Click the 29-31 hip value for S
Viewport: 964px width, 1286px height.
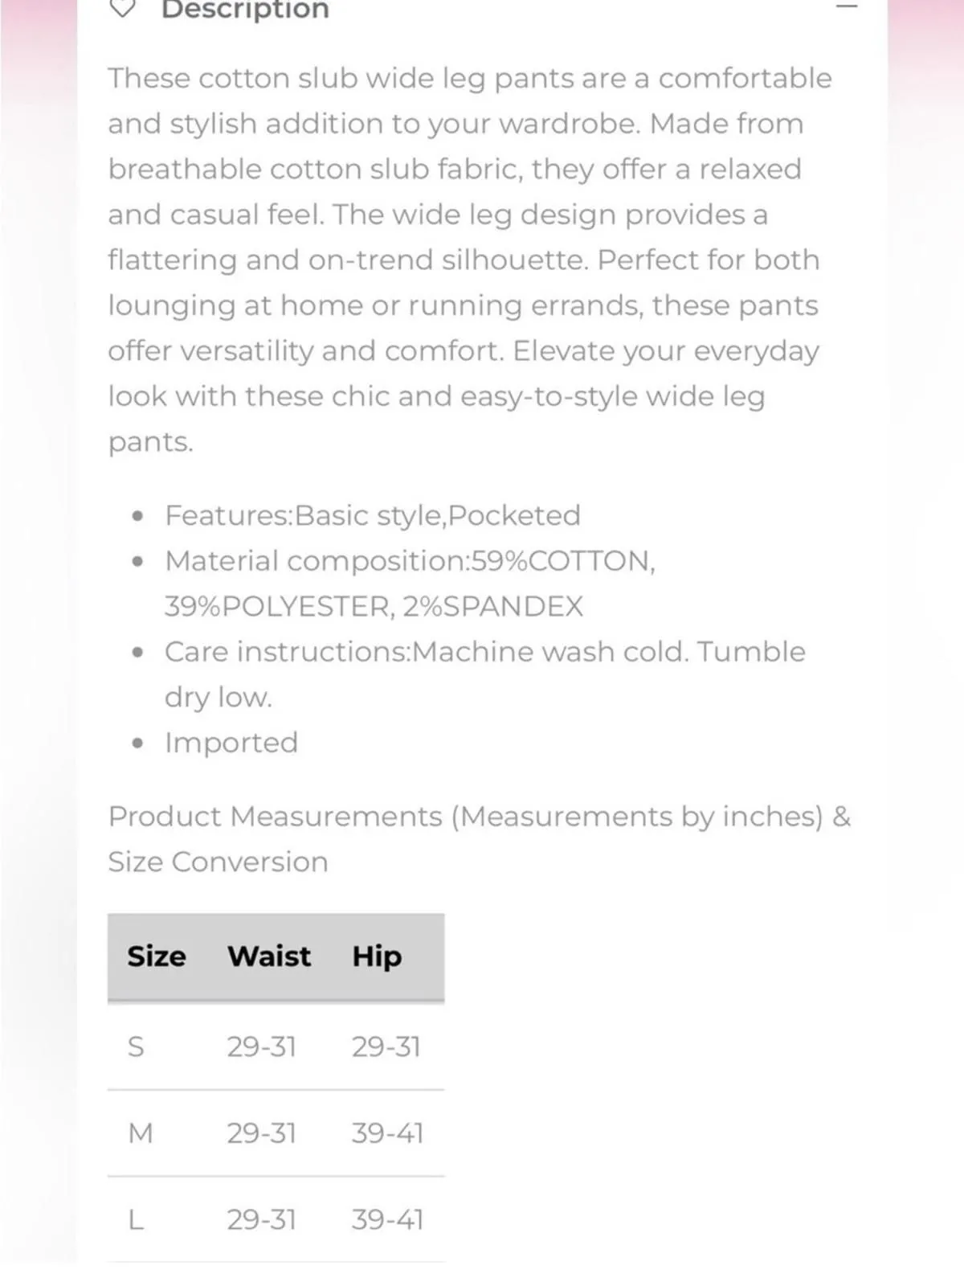(386, 1046)
